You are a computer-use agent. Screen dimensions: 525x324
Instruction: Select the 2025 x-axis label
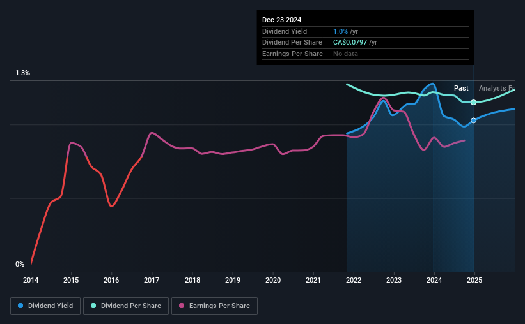point(474,280)
